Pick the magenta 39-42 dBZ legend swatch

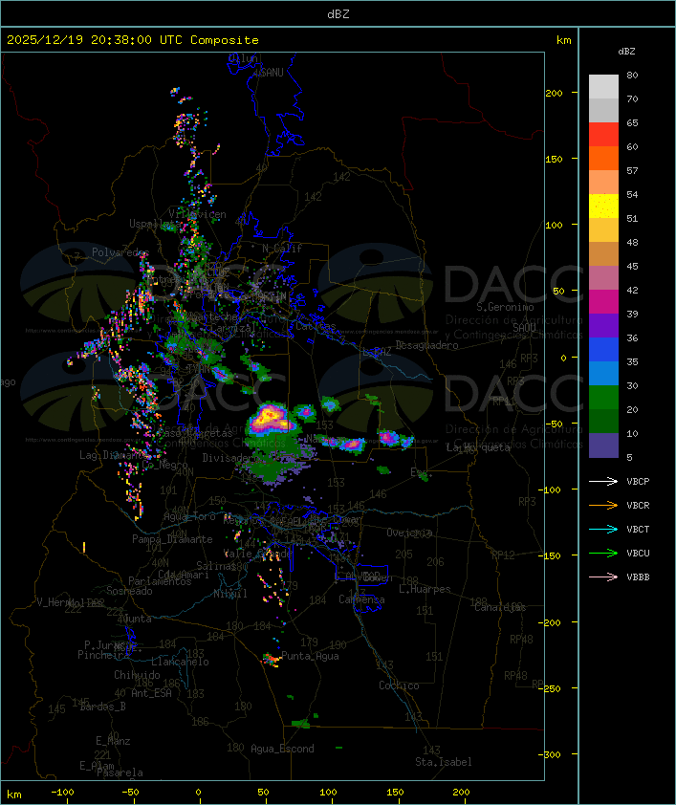[x=603, y=302]
